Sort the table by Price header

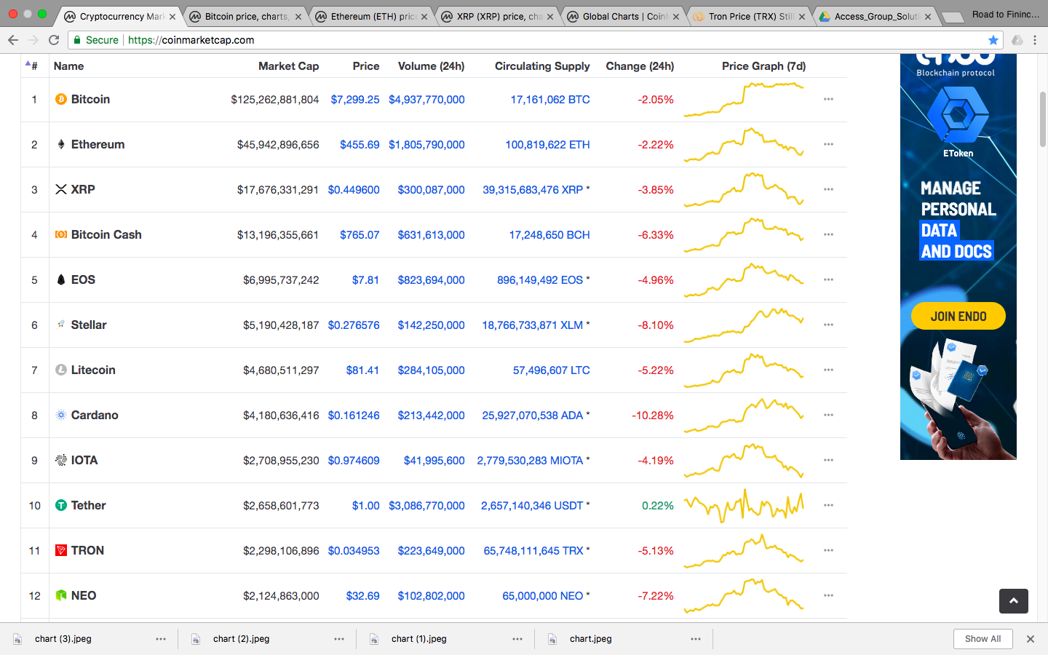click(x=366, y=65)
